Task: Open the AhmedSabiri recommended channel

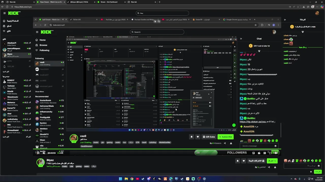Action: (17, 131)
